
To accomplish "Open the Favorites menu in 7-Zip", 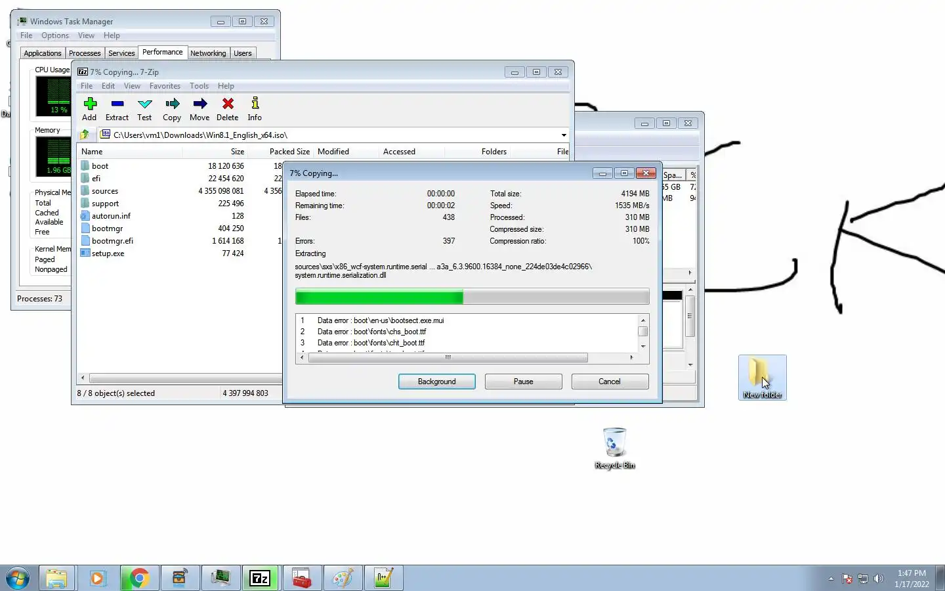I will pyautogui.click(x=165, y=86).
